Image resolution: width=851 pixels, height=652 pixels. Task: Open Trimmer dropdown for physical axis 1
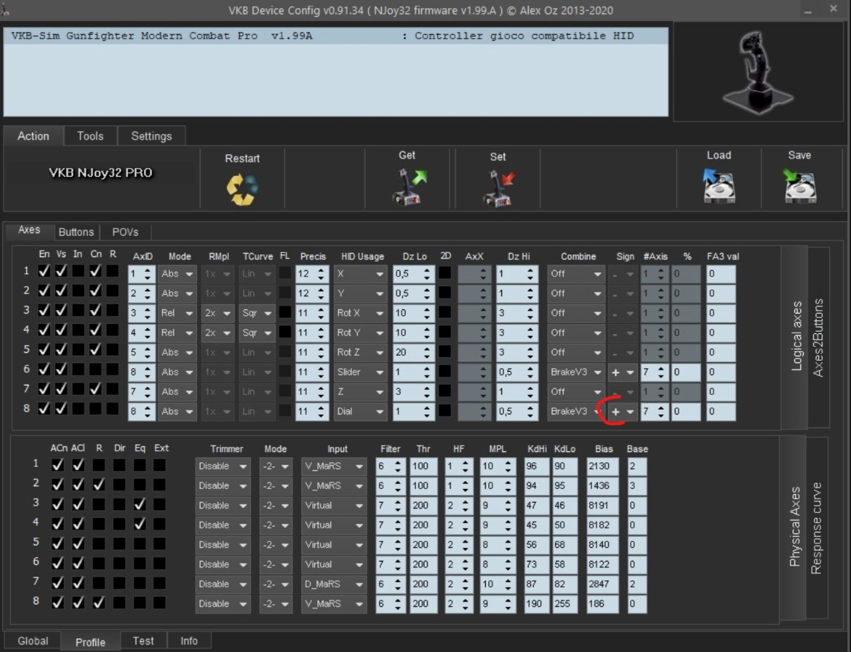(222, 467)
